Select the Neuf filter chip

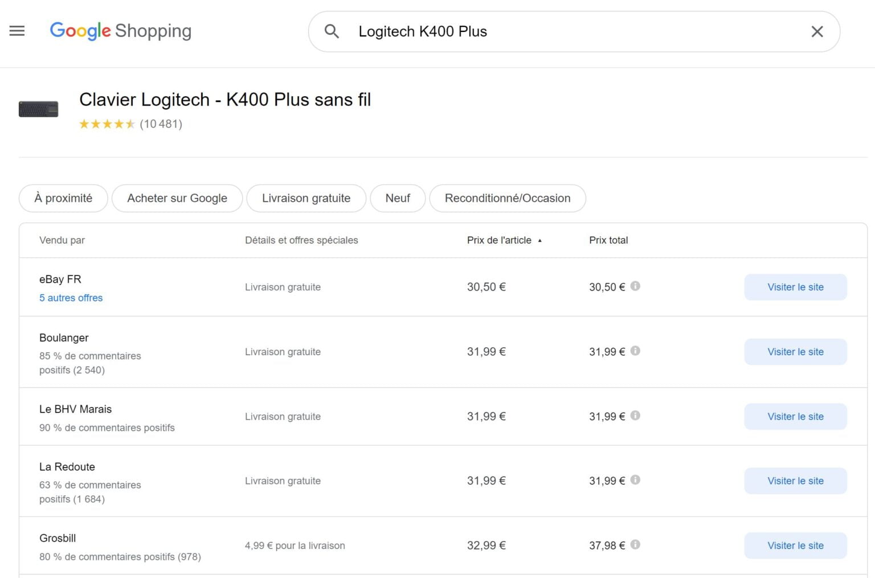tap(398, 198)
